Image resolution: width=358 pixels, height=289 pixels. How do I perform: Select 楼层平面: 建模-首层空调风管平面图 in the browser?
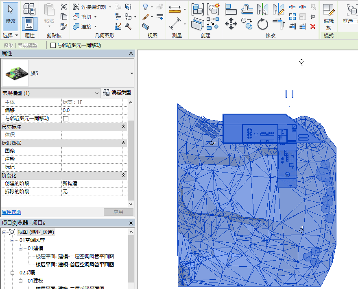pyautogui.click(x=75, y=265)
